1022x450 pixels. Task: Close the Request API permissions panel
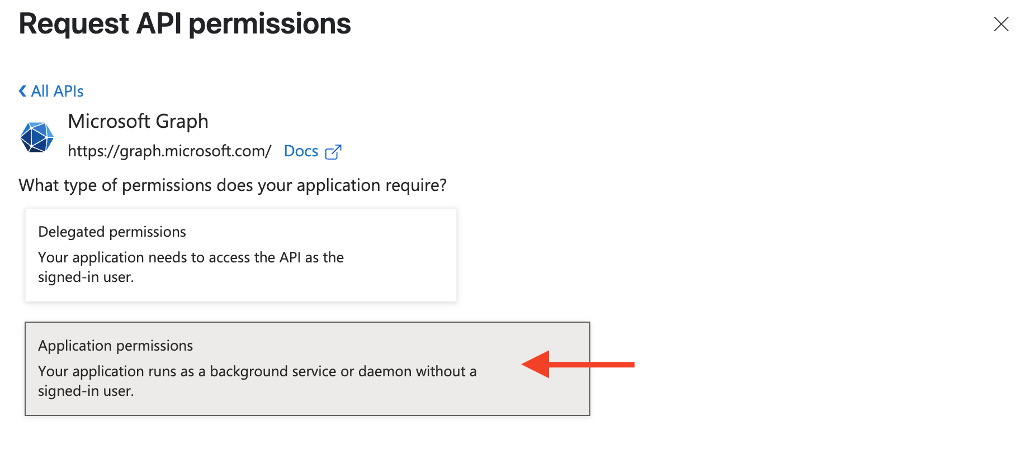click(1001, 24)
